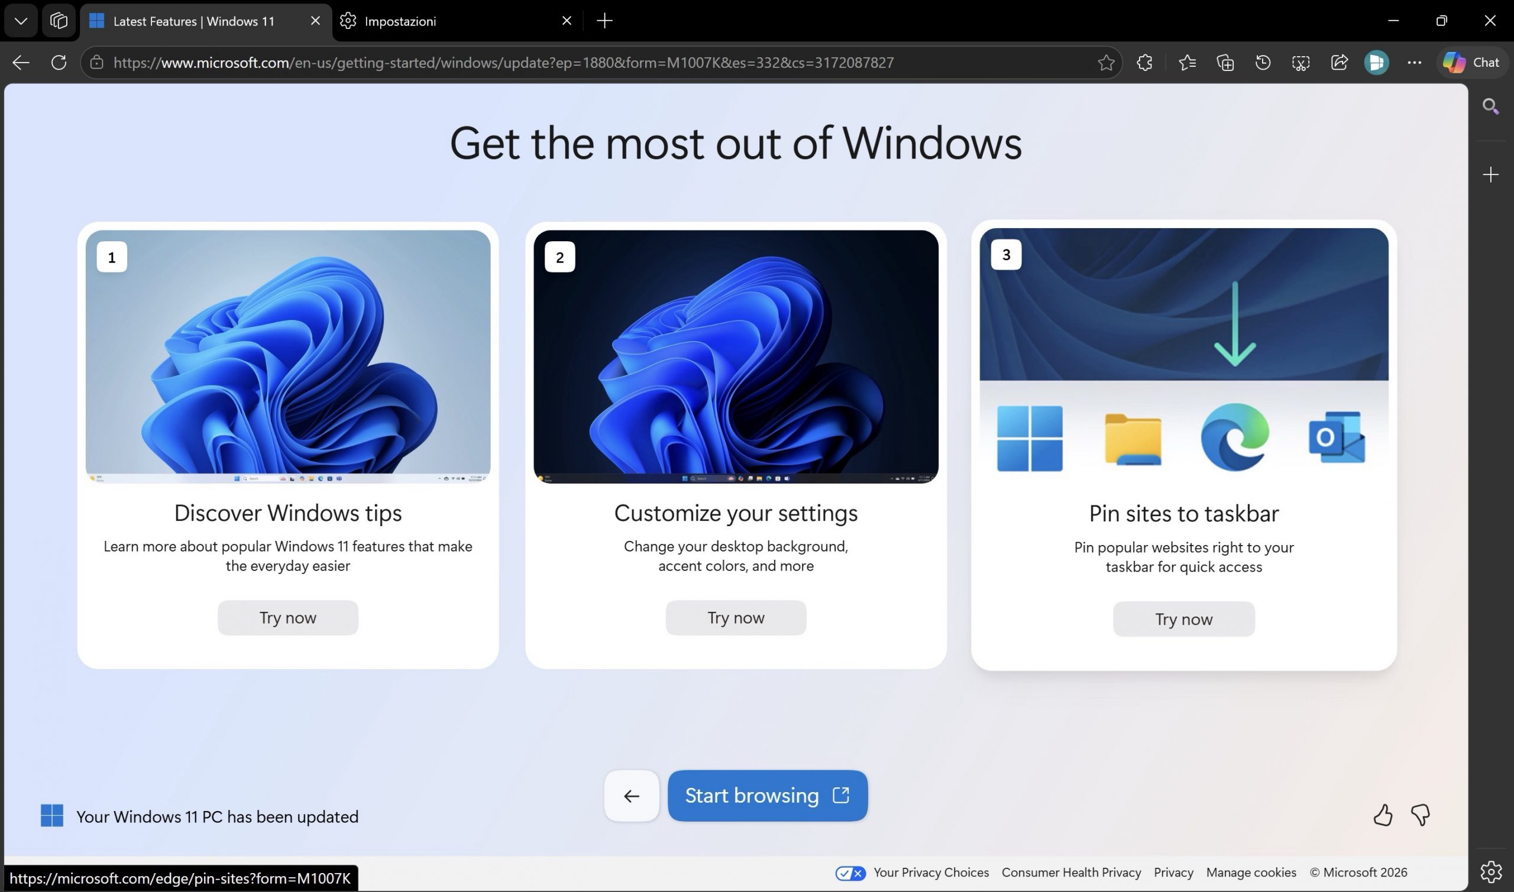Click the Discover Windows tips thumbnail image
The image size is (1514, 892).
coord(288,356)
